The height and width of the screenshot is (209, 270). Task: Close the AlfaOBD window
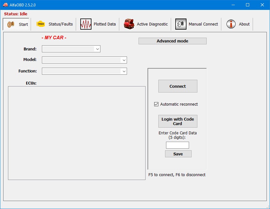coord(262,5)
